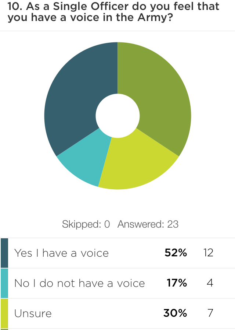Screen dimensions: 235x330
Task: Select the yellow-green Unsure legend swatch
Action: pos(4,313)
